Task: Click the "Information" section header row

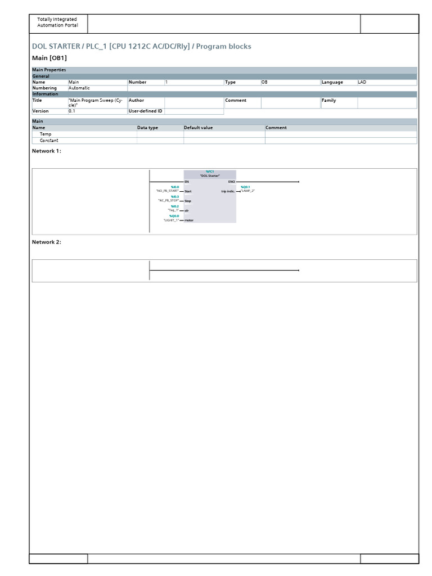Action: point(224,94)
